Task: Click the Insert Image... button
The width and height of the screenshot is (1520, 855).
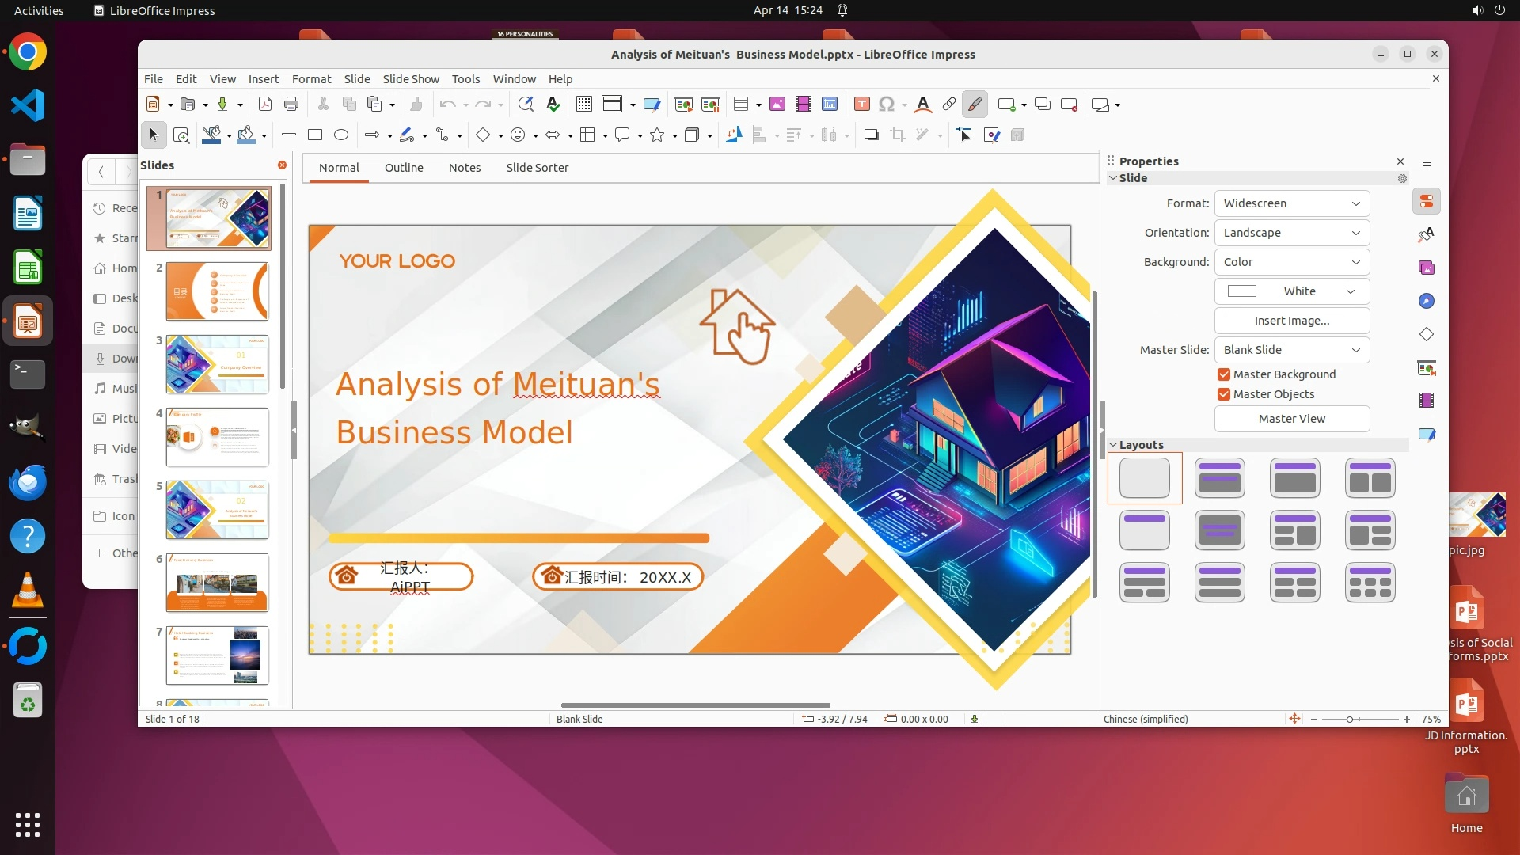Action: click(x=1291, y=321)
